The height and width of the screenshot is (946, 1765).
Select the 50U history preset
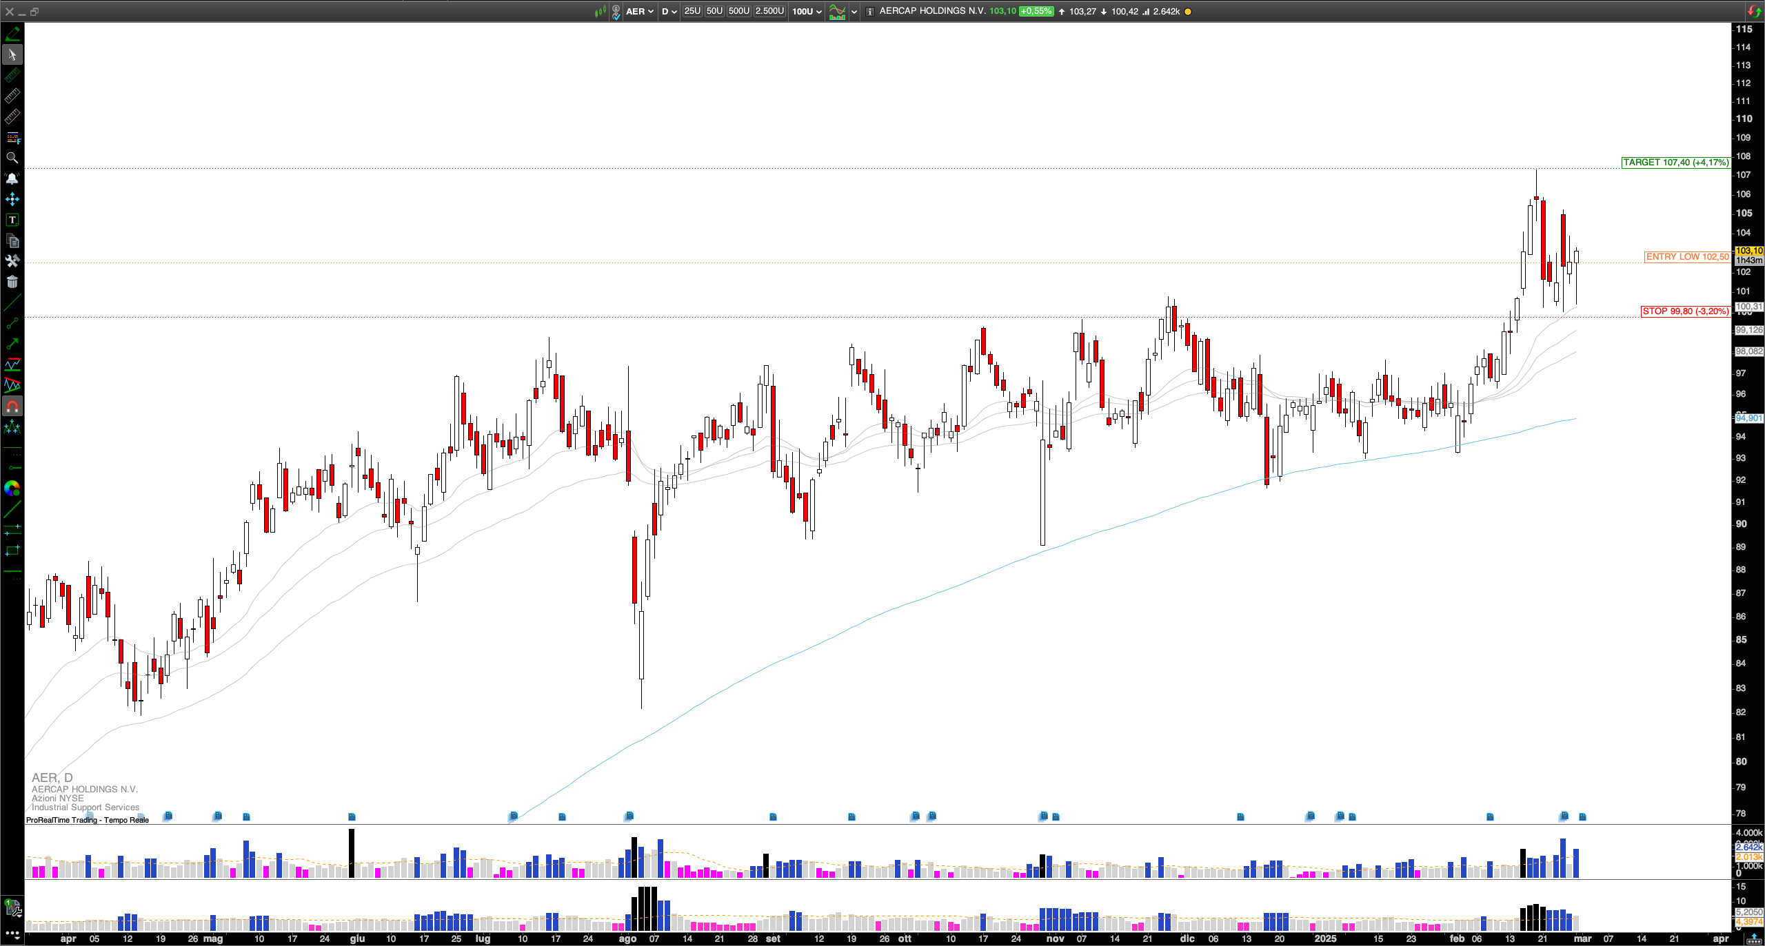pyautogui.click(x=714, y=11)
